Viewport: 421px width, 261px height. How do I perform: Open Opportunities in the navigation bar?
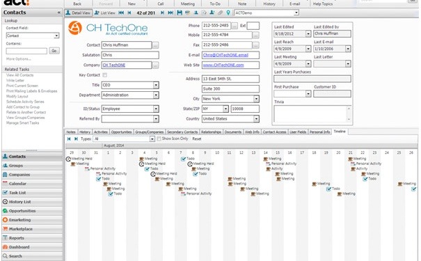32,211
